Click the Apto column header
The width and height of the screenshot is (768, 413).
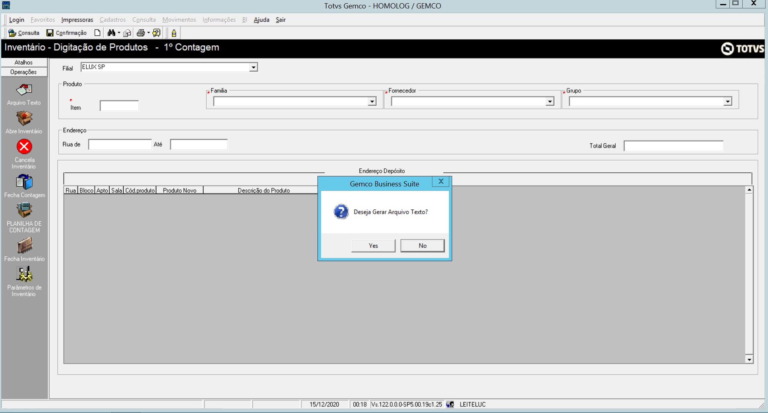coord(102,190)
